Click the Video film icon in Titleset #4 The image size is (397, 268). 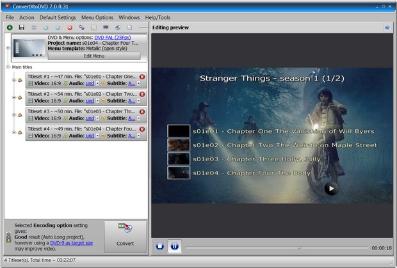pyautogui.click(x=31, y=136)
